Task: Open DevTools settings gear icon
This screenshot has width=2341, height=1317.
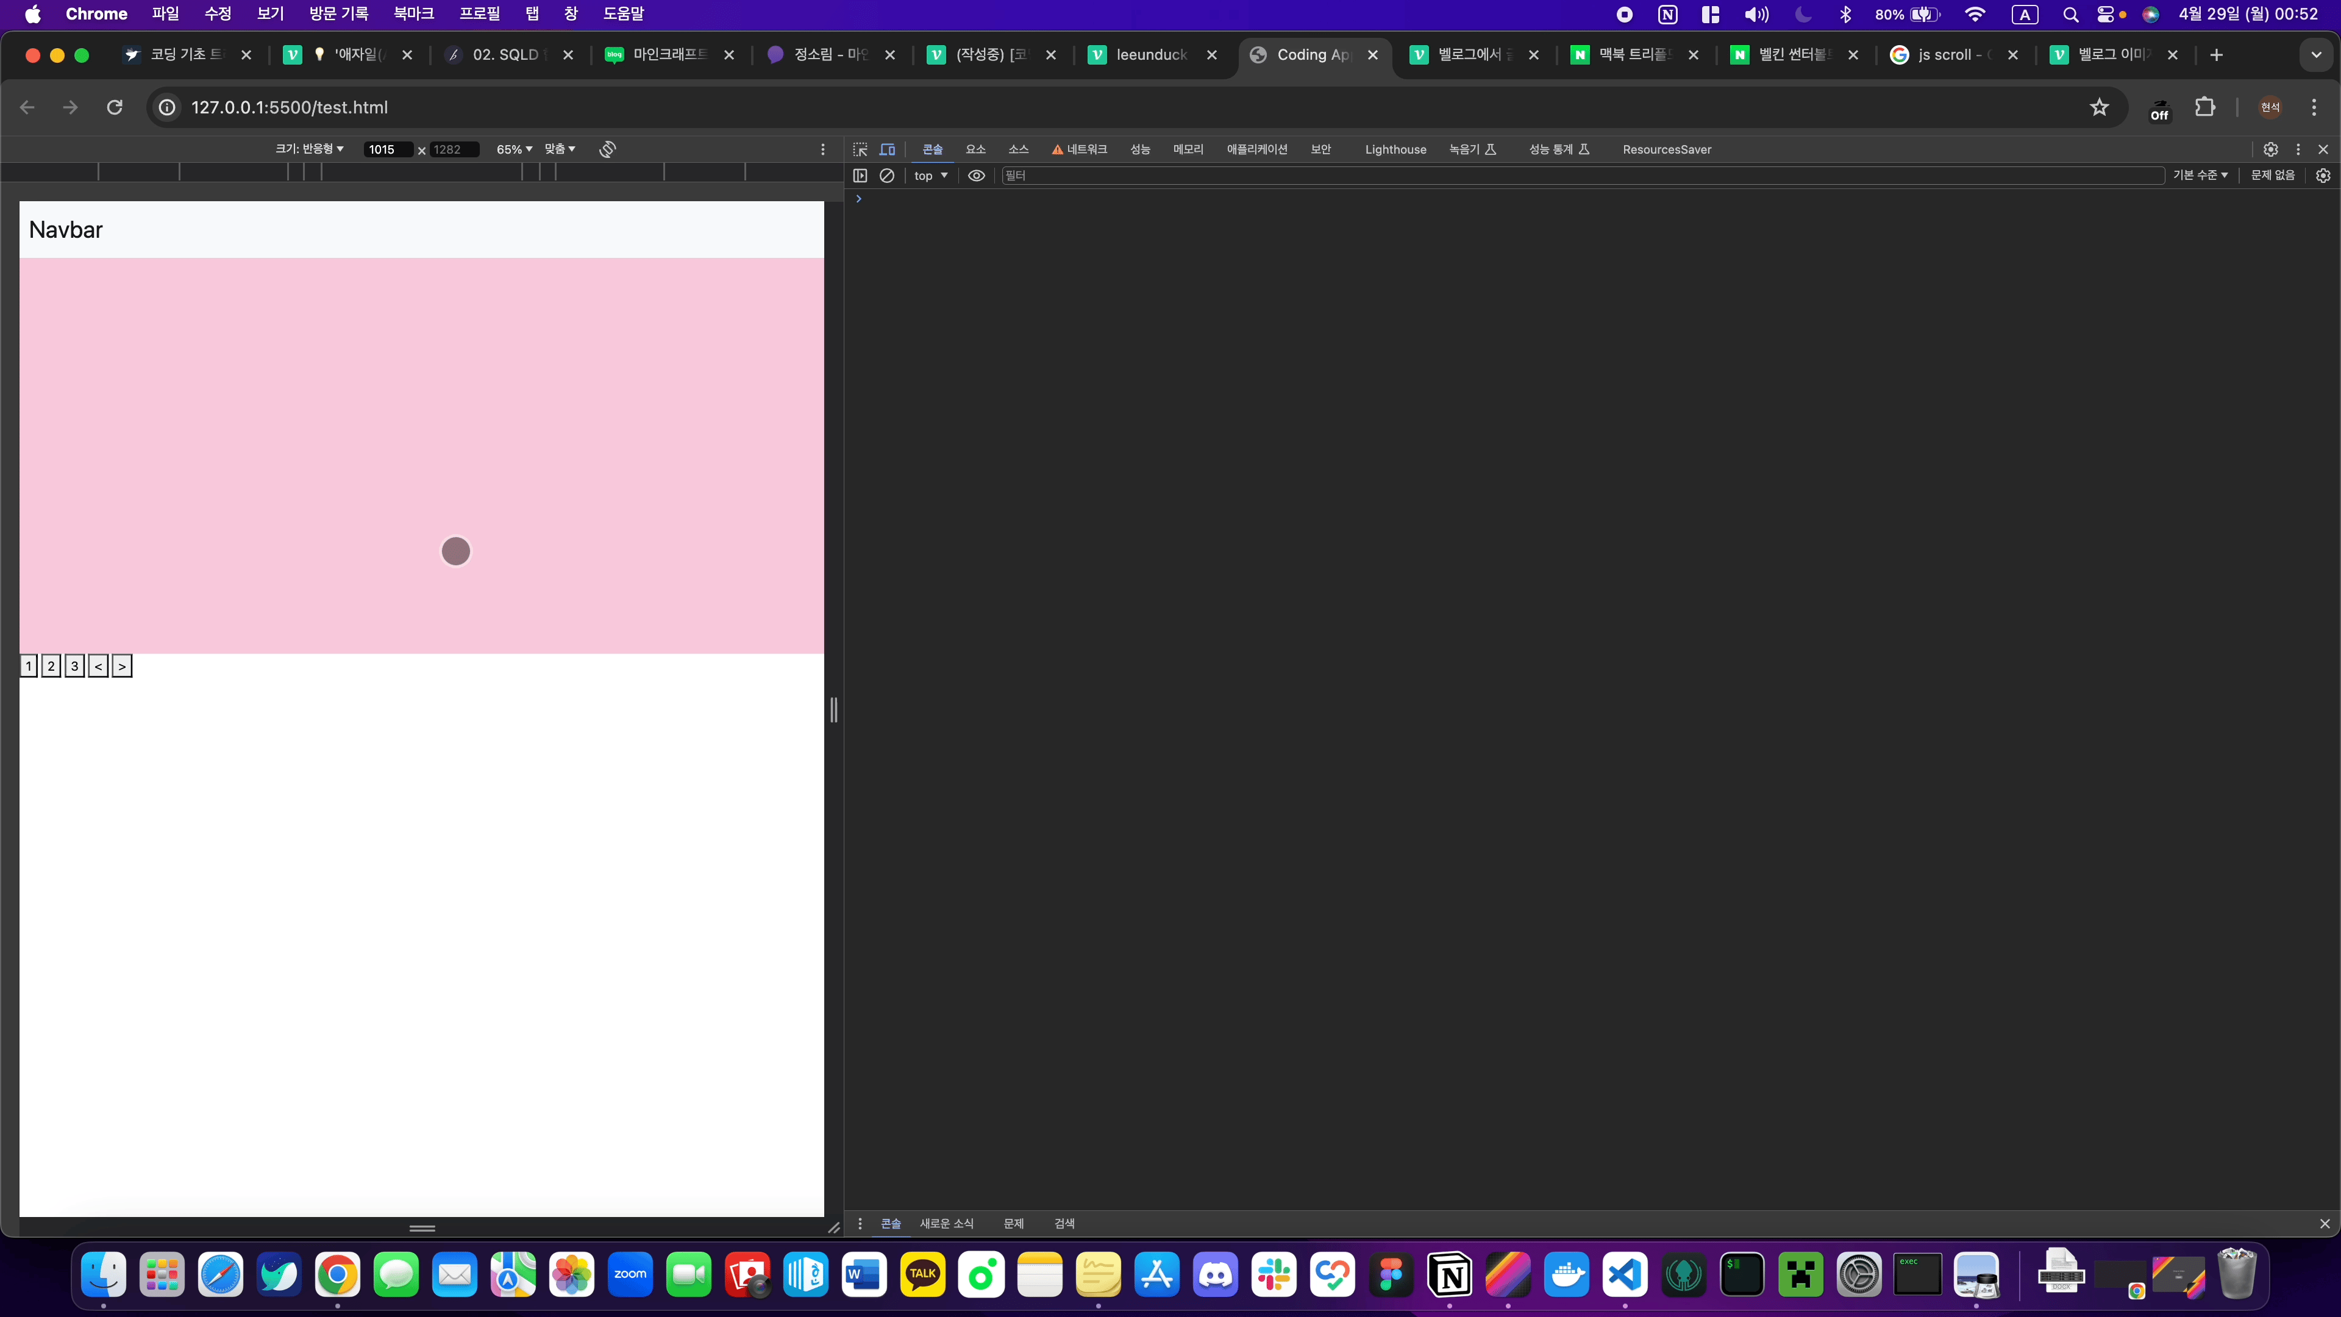Action: [2270, 149]
